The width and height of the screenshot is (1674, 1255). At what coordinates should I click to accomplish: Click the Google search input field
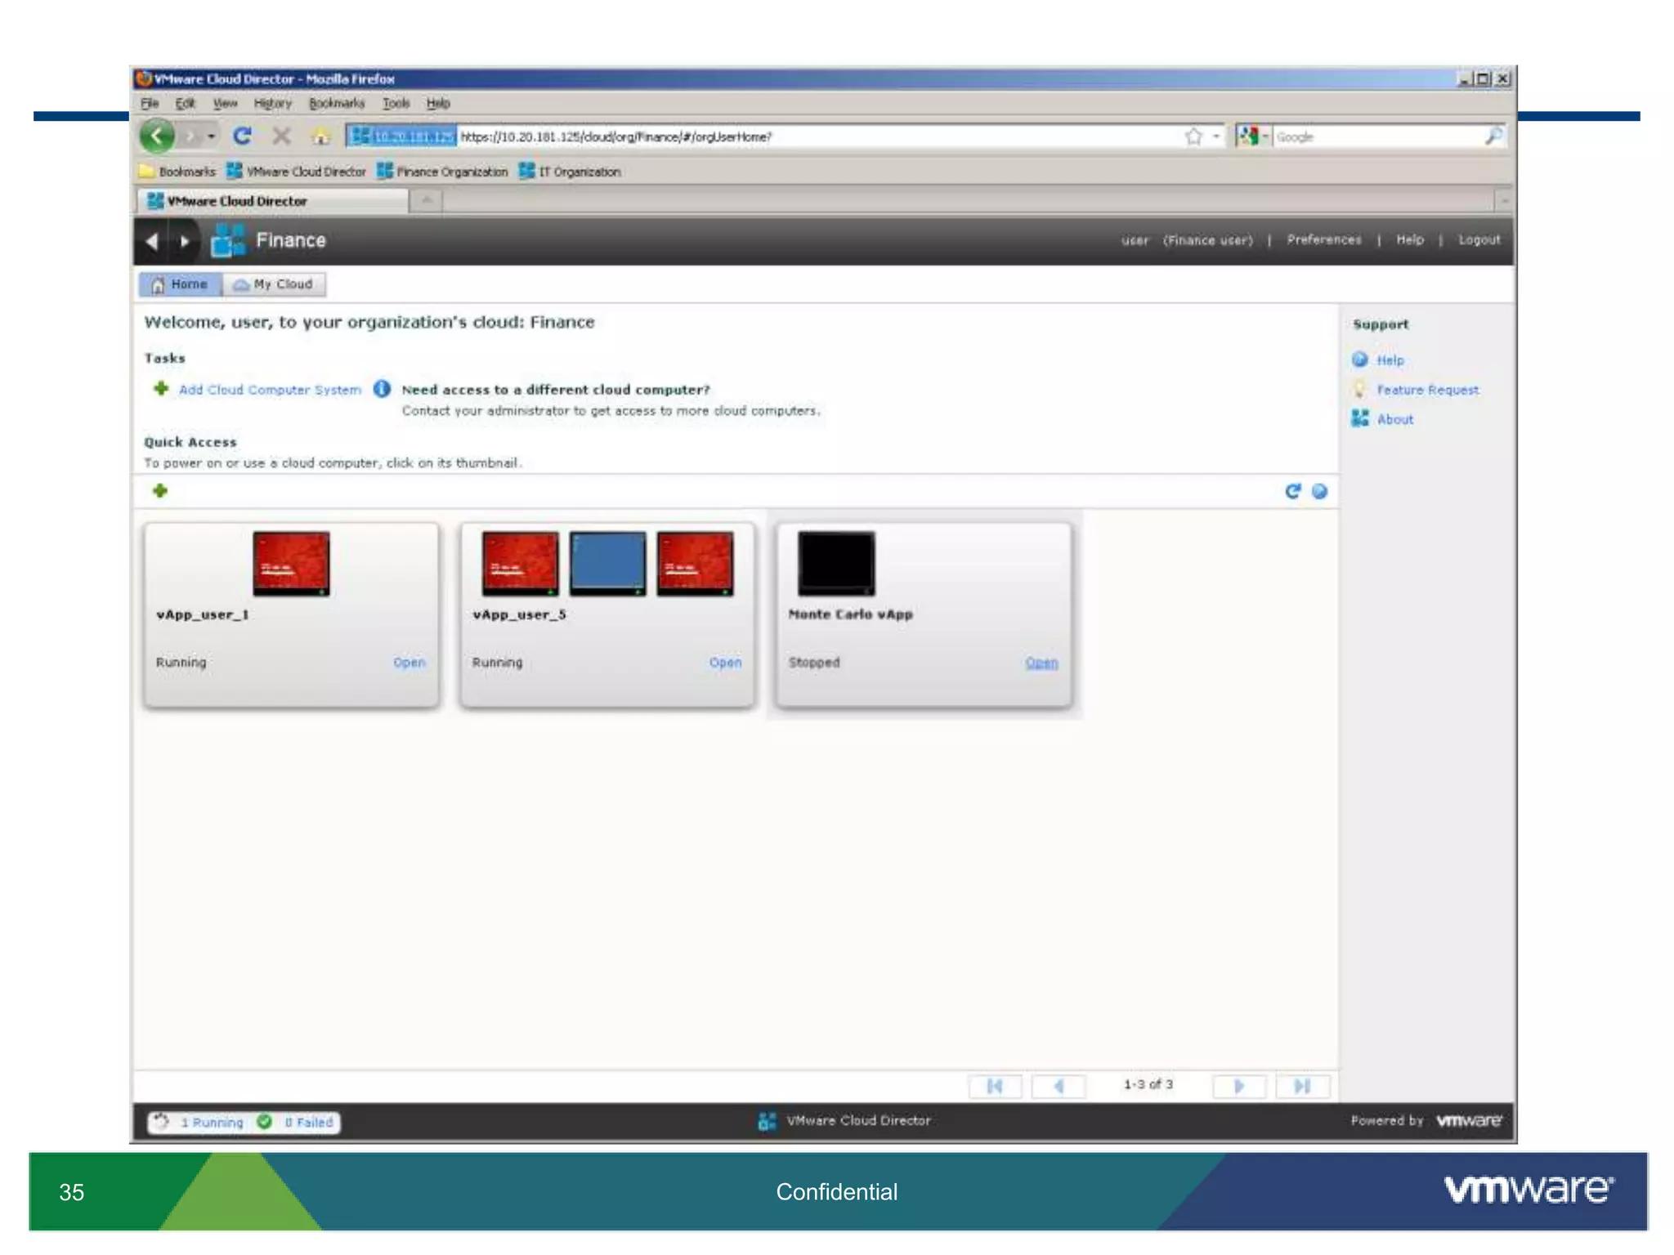tap(1378, 136)
